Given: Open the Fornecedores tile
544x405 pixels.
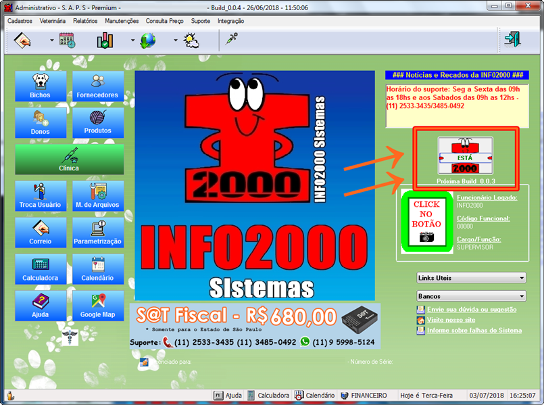Looking at the screenshot, I should (x=98, y=86).
